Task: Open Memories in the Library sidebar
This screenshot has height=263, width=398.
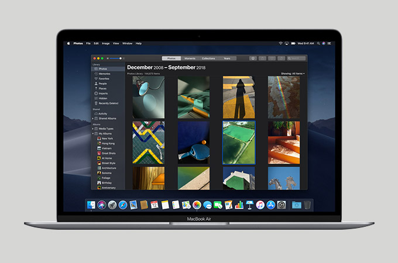Action: click(102, 74)
